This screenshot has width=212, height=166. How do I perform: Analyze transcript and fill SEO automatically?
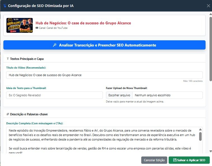pyautogui.click(x=104, y=45)
